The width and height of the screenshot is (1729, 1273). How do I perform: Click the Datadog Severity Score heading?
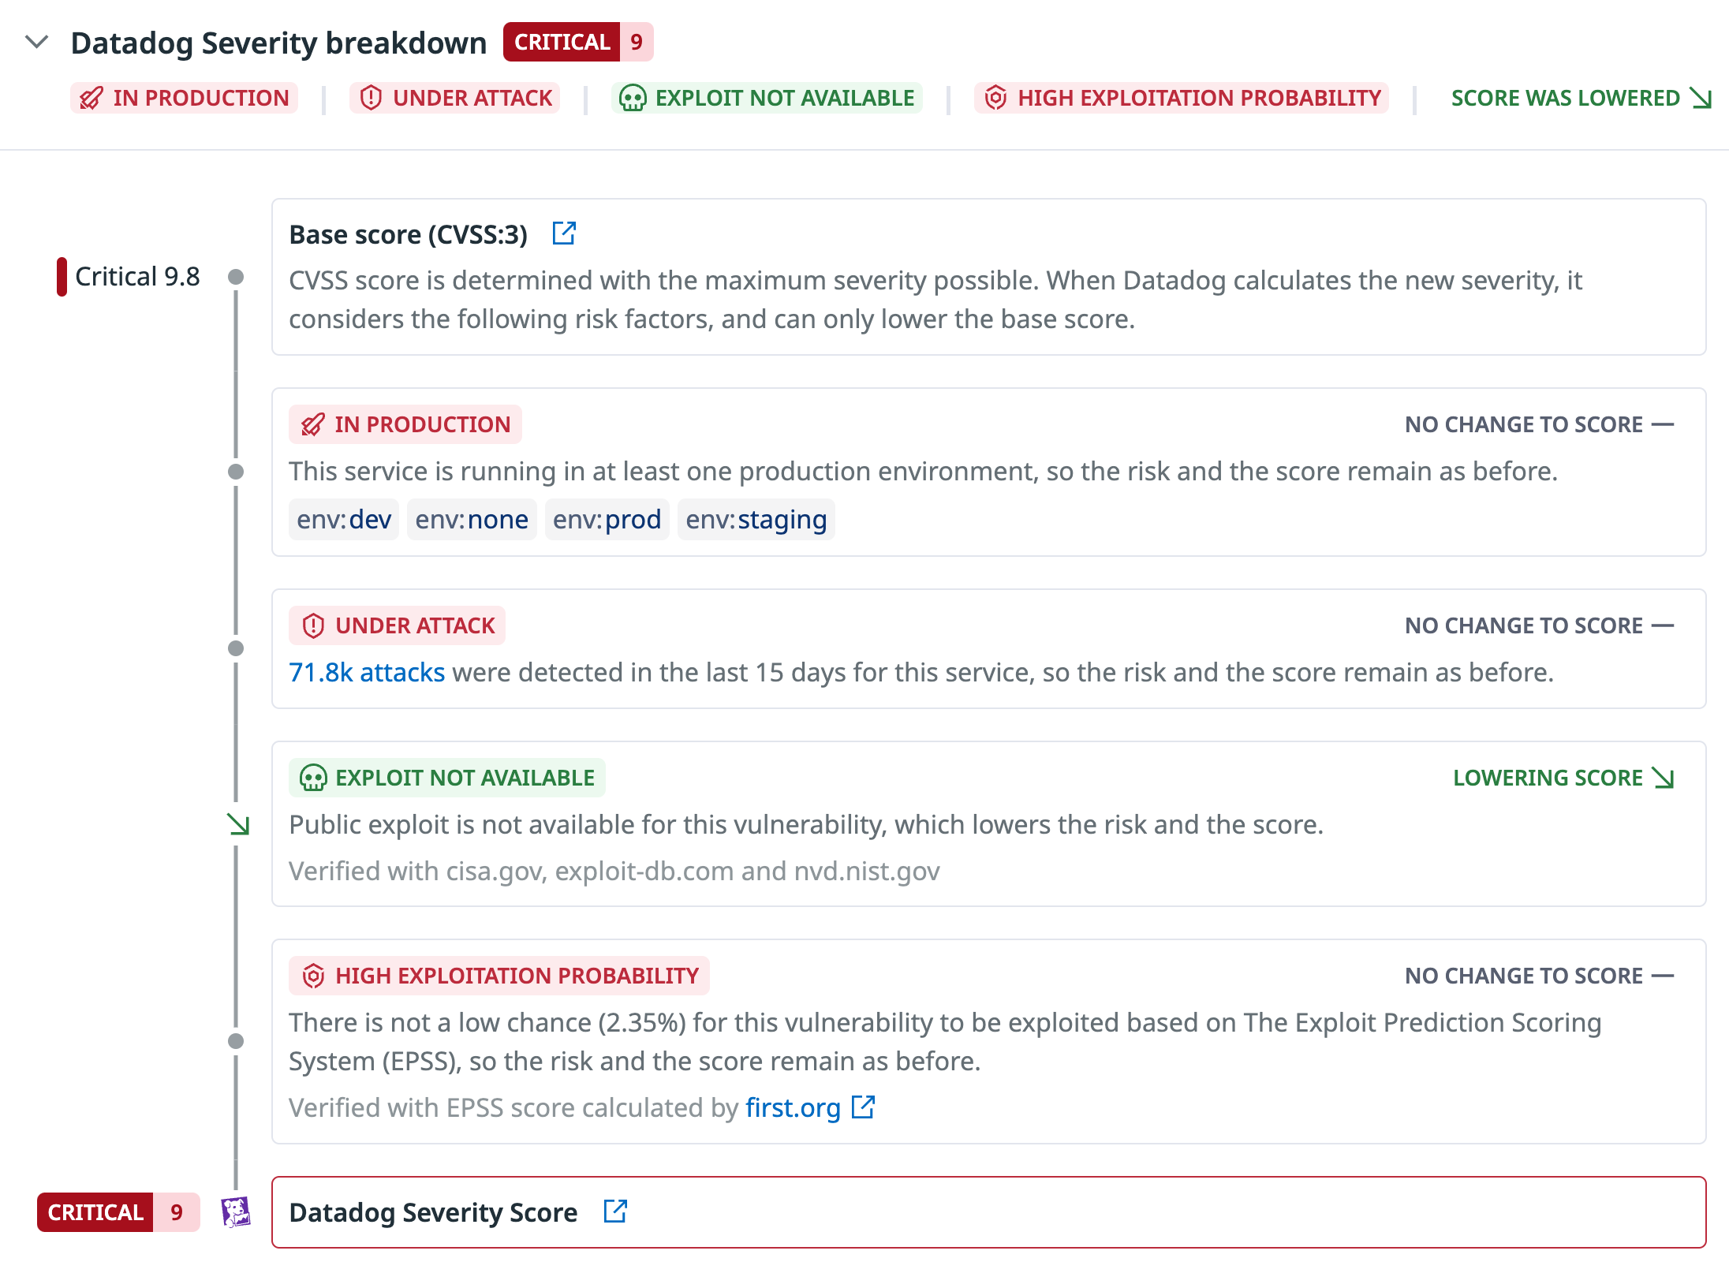434,1212
